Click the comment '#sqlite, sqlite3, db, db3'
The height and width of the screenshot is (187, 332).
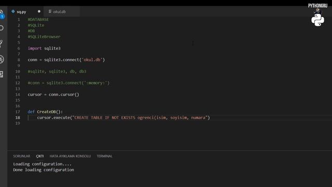point(57,72)
